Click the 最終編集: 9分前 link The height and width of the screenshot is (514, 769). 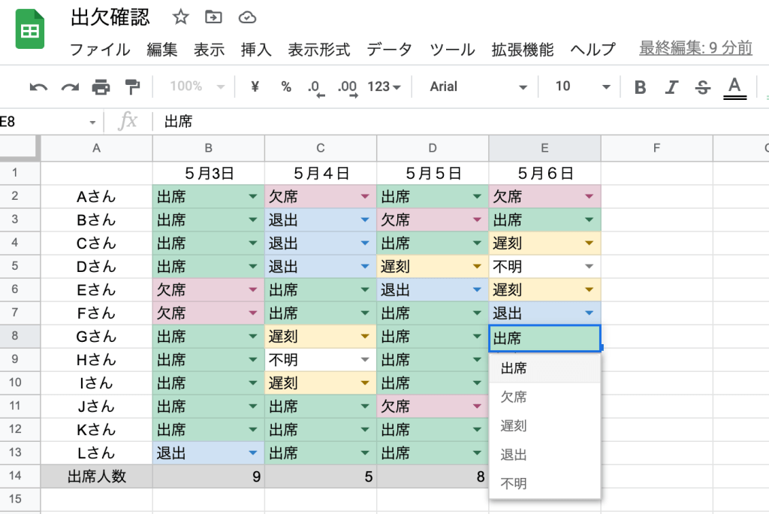695,47
